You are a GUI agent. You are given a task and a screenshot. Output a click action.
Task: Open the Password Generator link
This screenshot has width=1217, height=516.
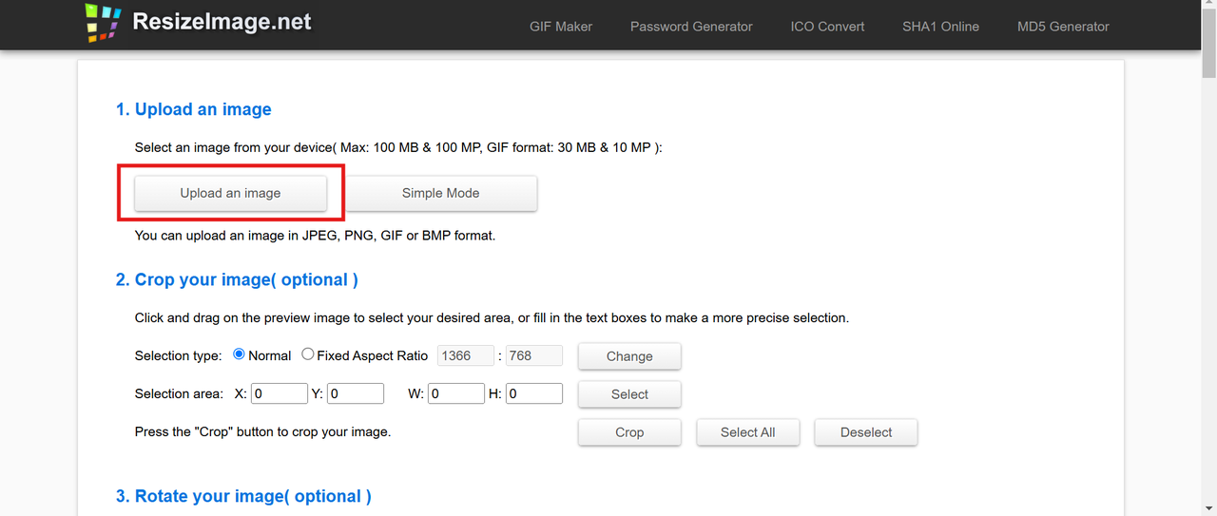[x=691, y=27]
